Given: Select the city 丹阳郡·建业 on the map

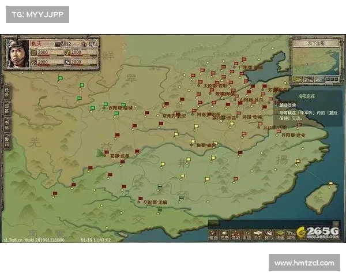Looking at the screenshot, I should 293,135.
